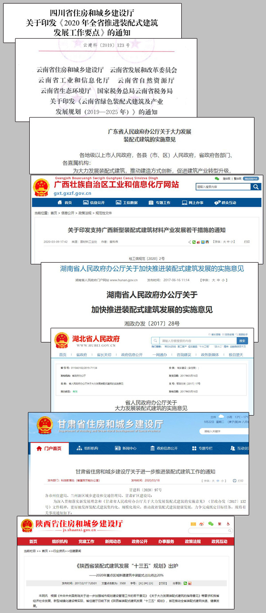Click the Guangxi national emblem logo
The width and height of the screenshot is (266, 613).
tap(42, 188)
